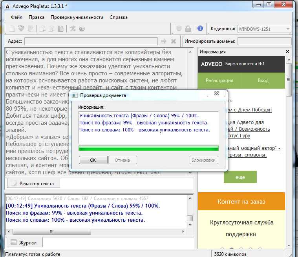Image resolution: width=298 pixels, height=257 pixels.
Task: Click the Контент на заказ banner
Action: (x=241, y=201)
